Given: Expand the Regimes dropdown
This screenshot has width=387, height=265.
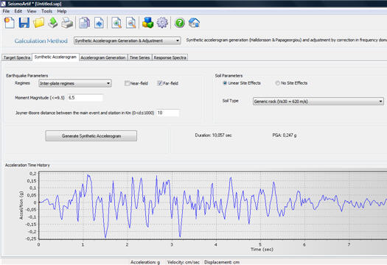Looking at the screenshot, I should (x=75, y=83).
